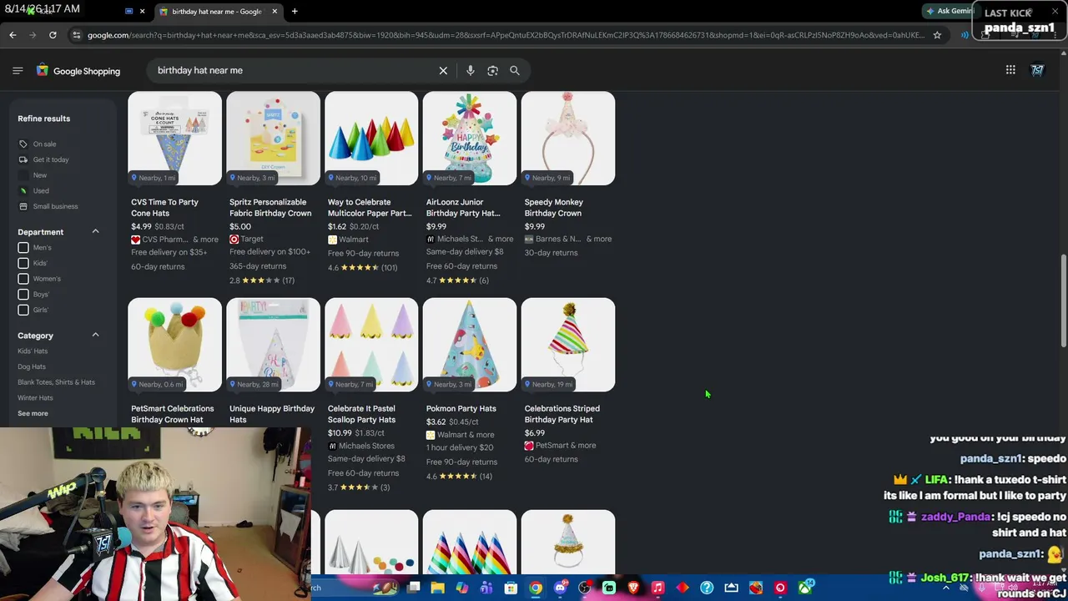The height and width of the screenshot is (601, 1068).
Task: Open Spritz Personalizable Fabric Birthday Crown image
Action: 273,139
